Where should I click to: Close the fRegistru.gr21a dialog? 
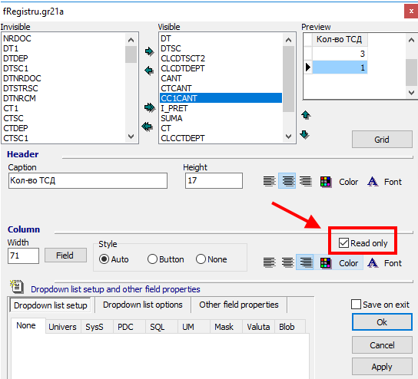[x=411, y=12]
